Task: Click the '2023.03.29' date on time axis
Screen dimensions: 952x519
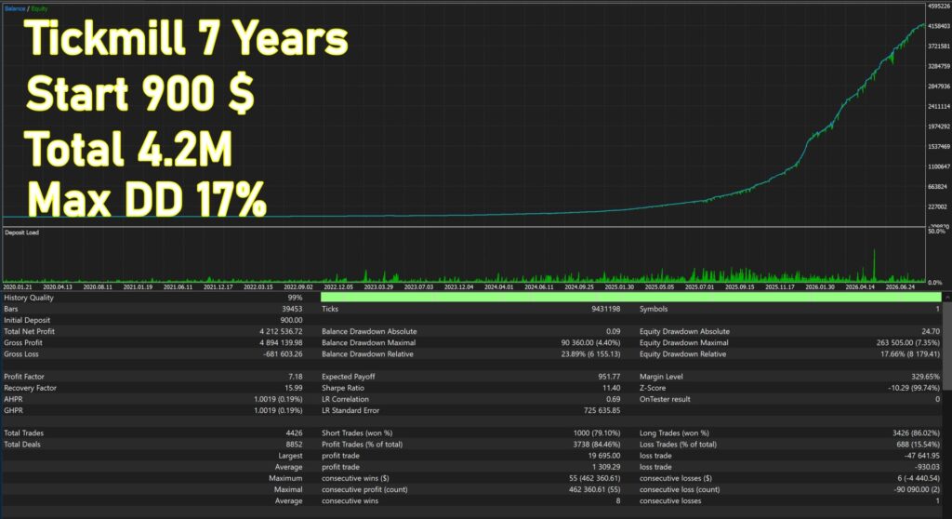Action: 378,286
